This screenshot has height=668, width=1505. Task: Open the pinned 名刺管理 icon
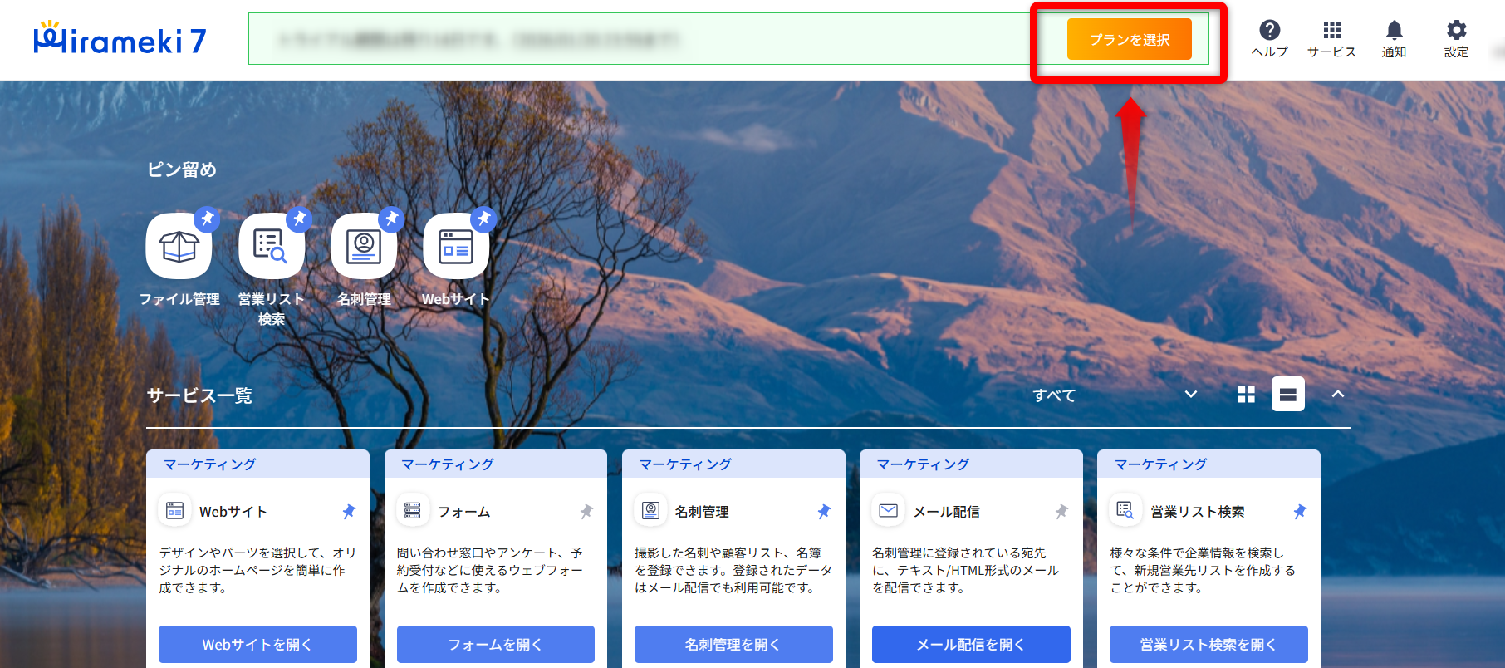364,247
